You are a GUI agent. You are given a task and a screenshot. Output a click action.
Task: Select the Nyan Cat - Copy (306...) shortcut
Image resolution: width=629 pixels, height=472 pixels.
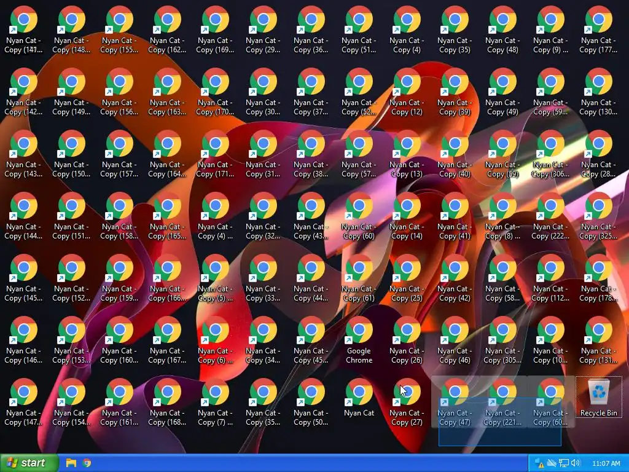point(550,154)
